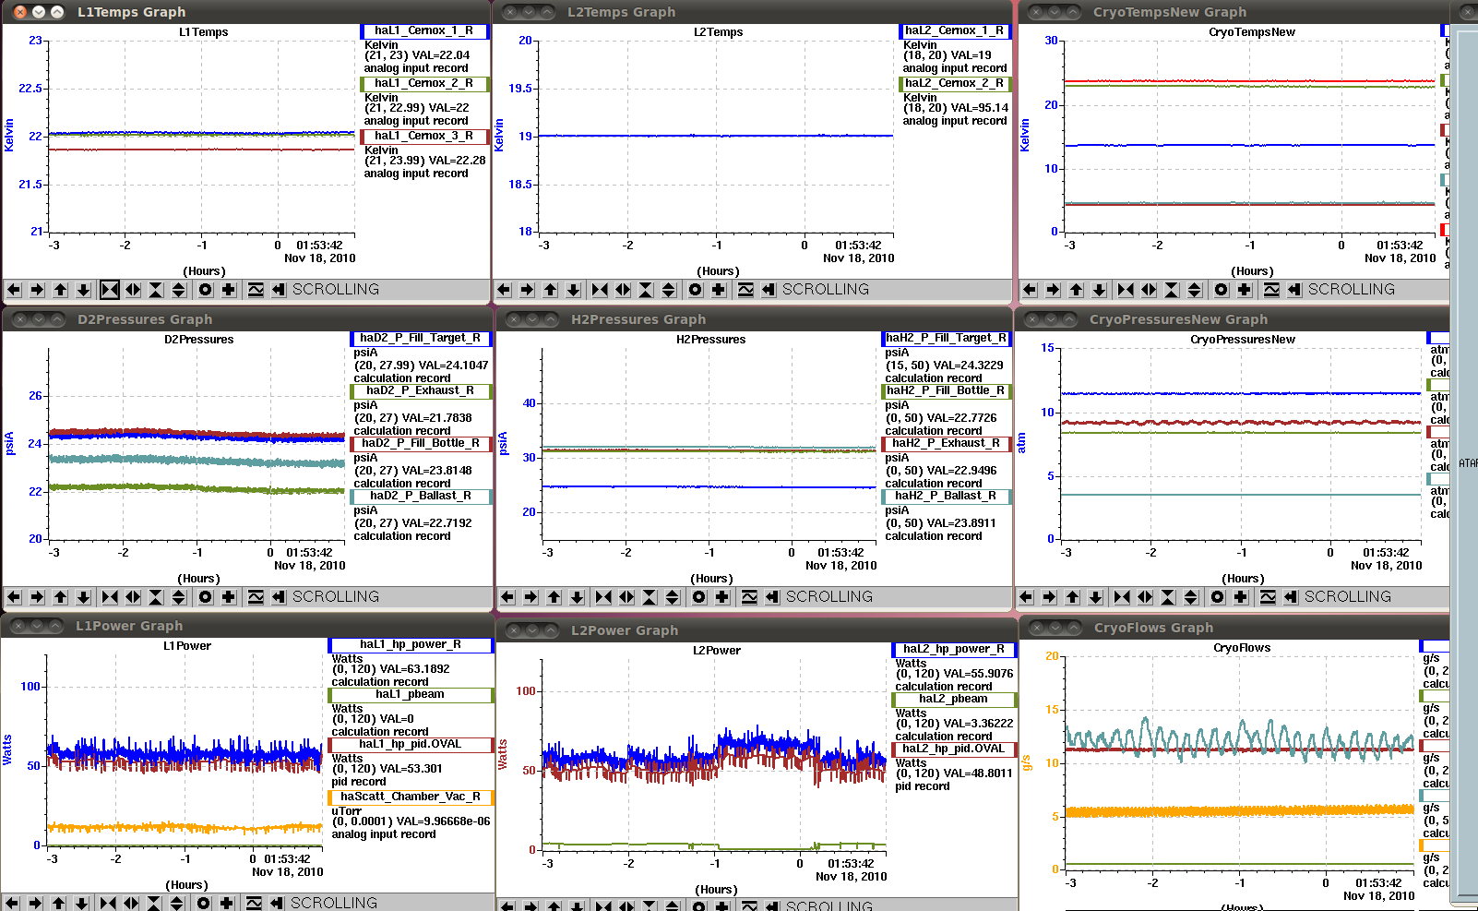Toggle the scroll icon in CryoTempsNew toolbar
1478x911 pixels.
(1294, 290)
